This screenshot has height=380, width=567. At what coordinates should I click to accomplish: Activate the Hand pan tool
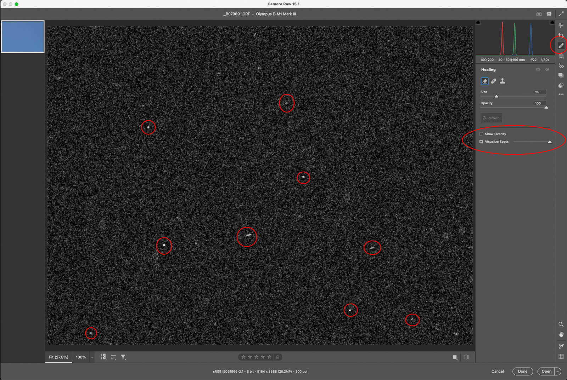561,334
